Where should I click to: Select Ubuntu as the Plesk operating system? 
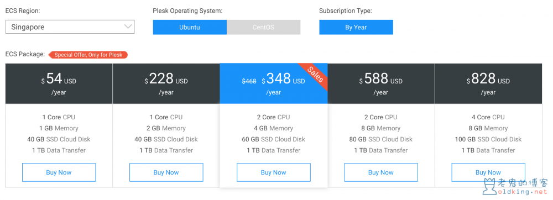coord(190,27)
